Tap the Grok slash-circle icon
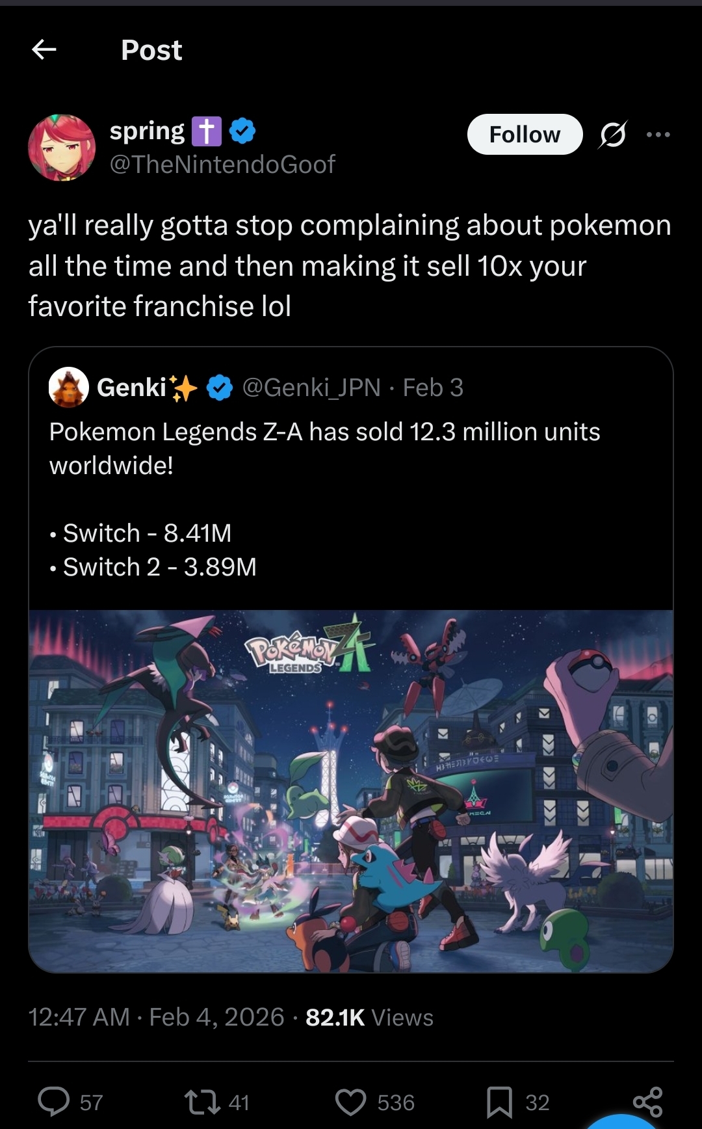 613,135
